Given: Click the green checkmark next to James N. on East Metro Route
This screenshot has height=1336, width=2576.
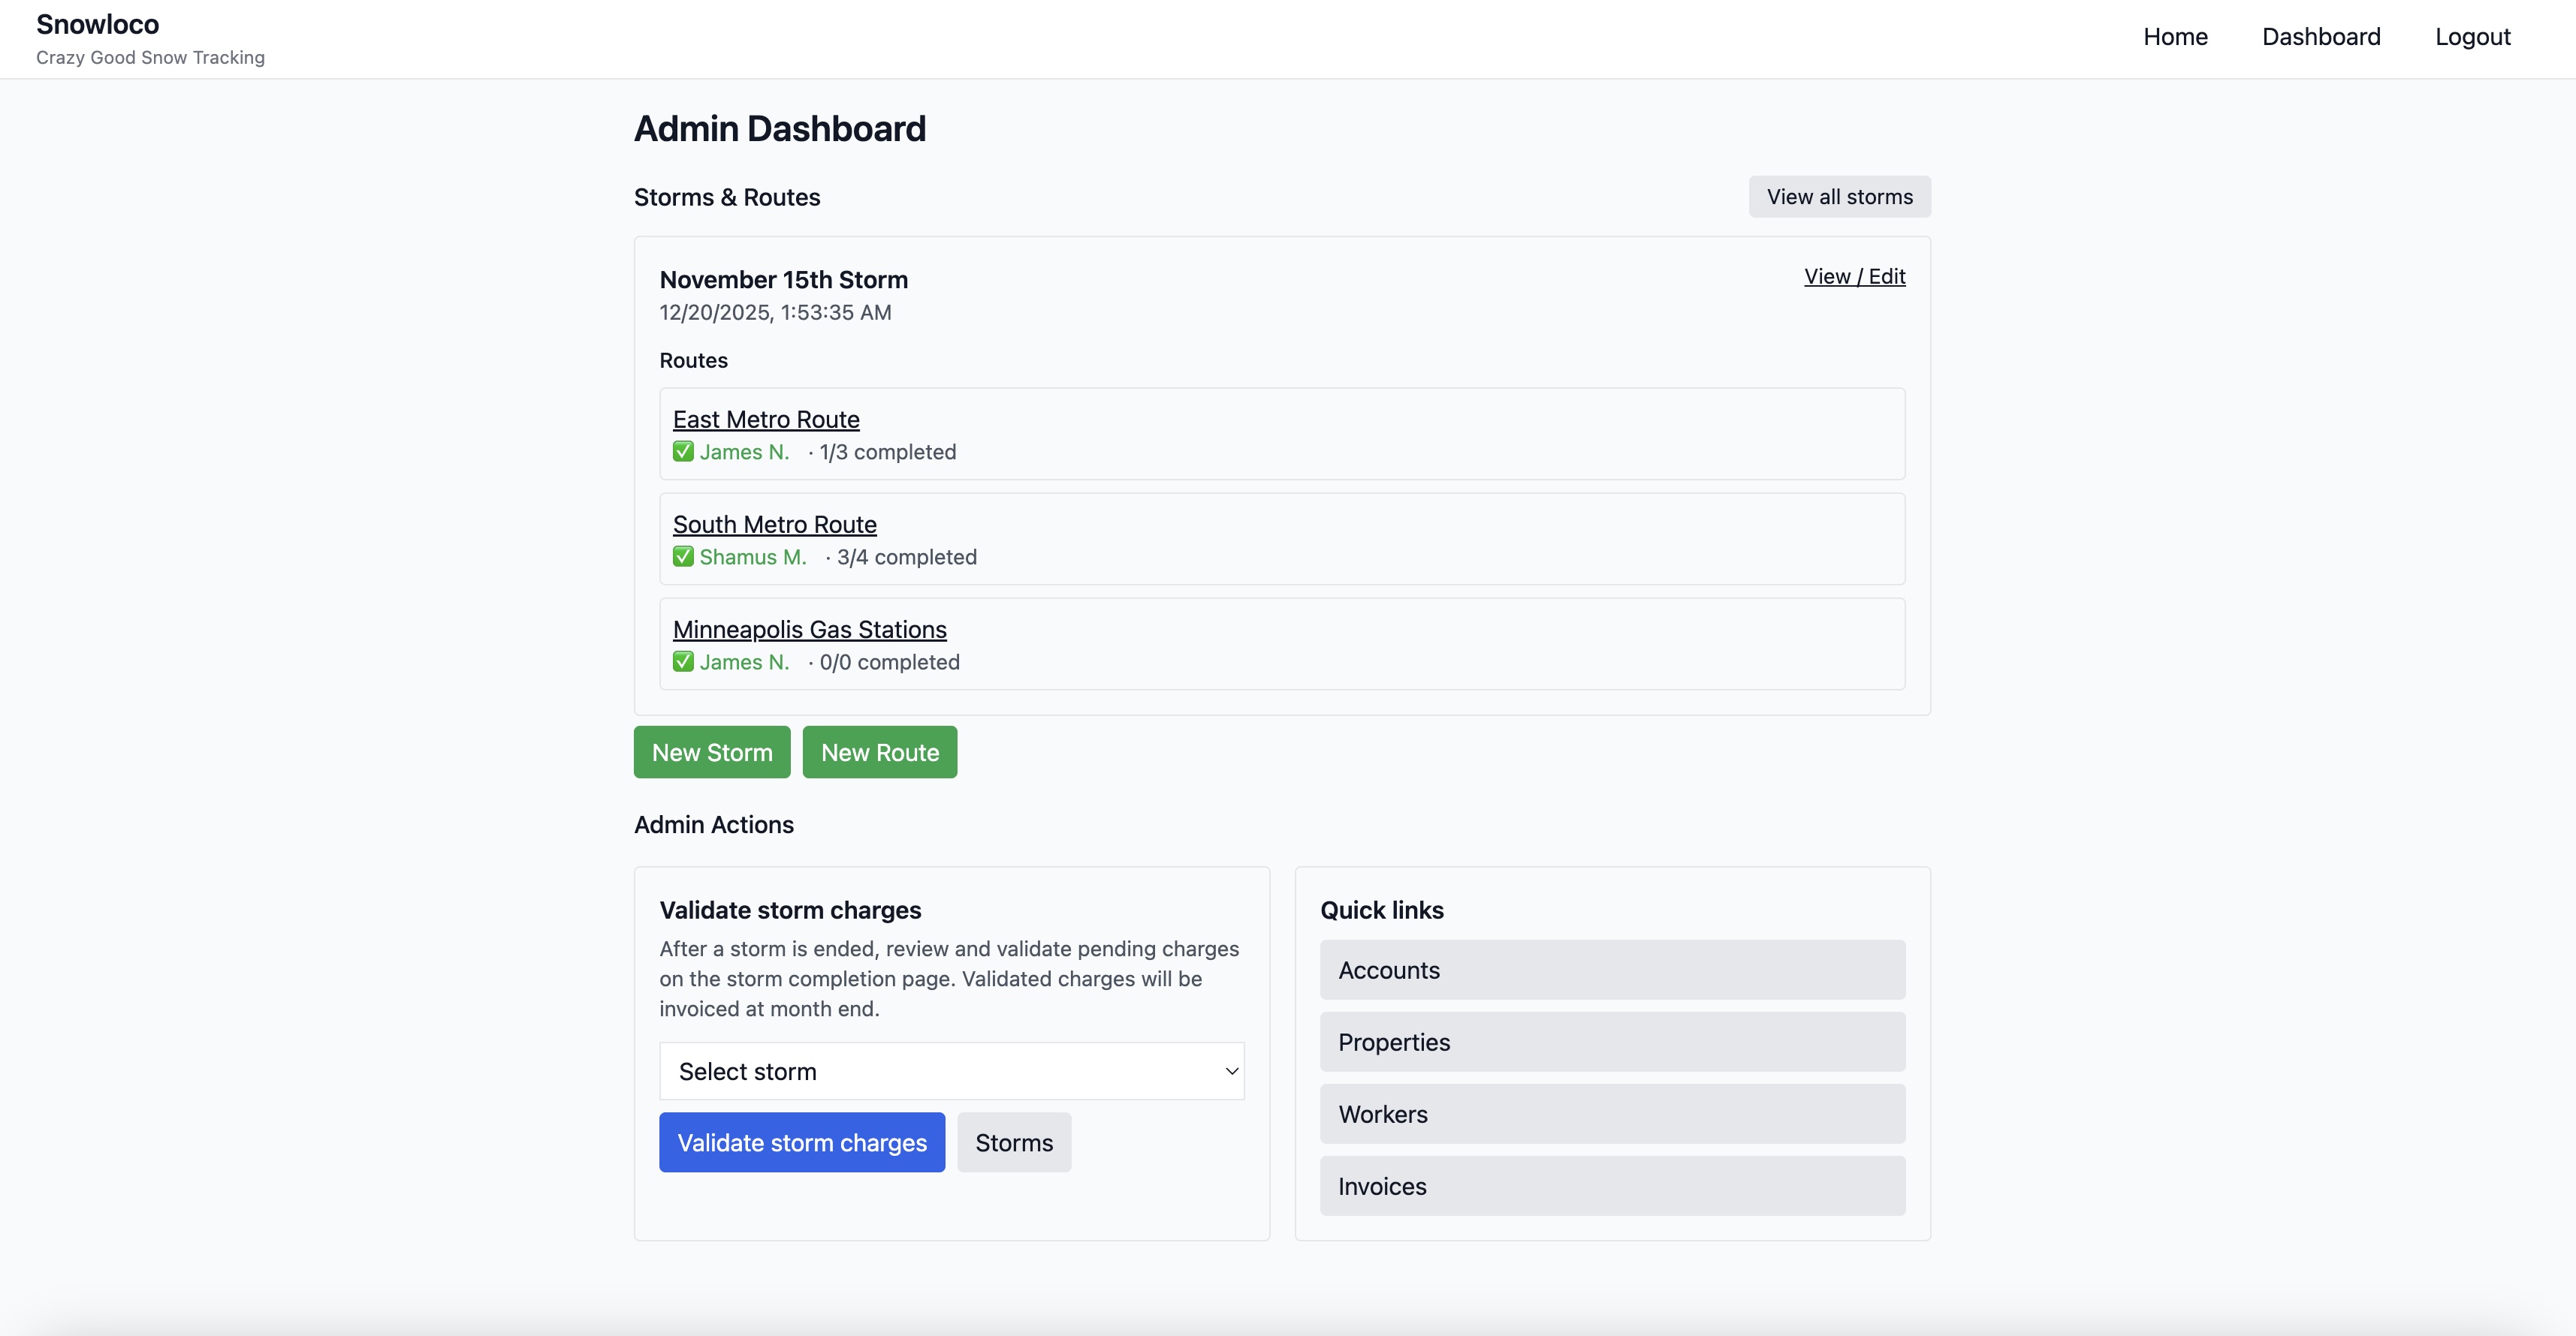Looking at the screenshot, I should coord(684,452).
